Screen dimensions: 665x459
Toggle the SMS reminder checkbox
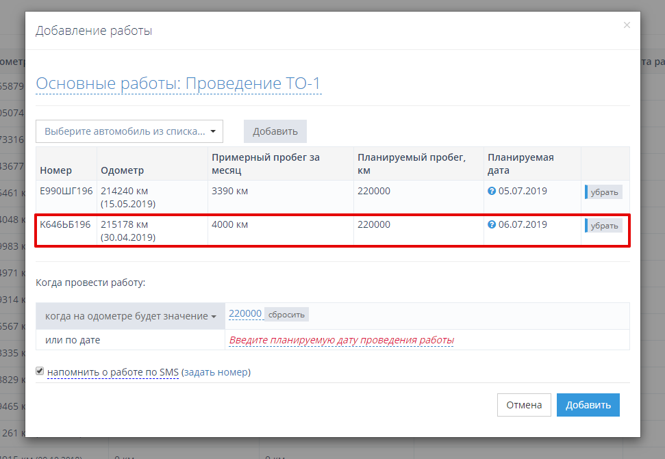[x=40, y=371]
